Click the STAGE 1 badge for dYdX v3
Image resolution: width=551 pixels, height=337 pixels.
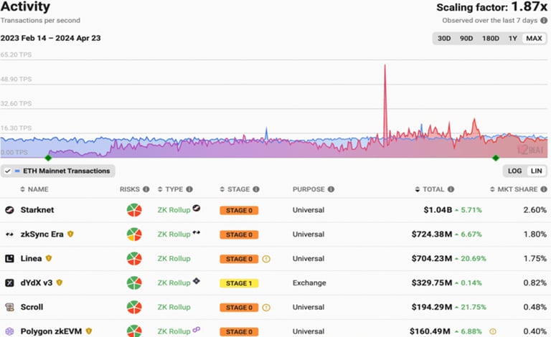click(239, 283)
